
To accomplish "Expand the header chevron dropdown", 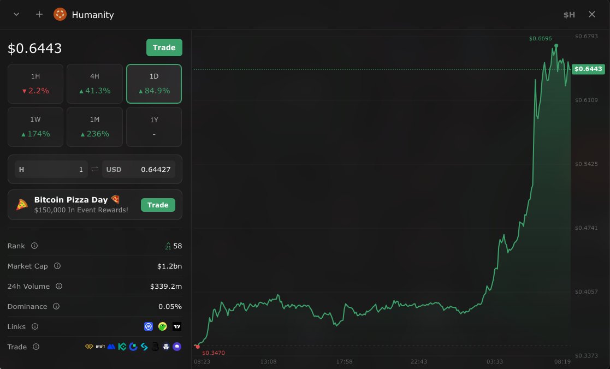I will pos(16,14).
